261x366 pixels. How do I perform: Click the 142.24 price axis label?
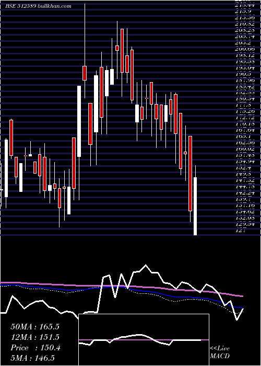[245, 193]
